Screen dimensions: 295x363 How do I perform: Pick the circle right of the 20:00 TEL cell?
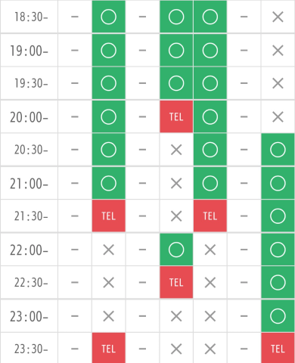pos(210,116)
